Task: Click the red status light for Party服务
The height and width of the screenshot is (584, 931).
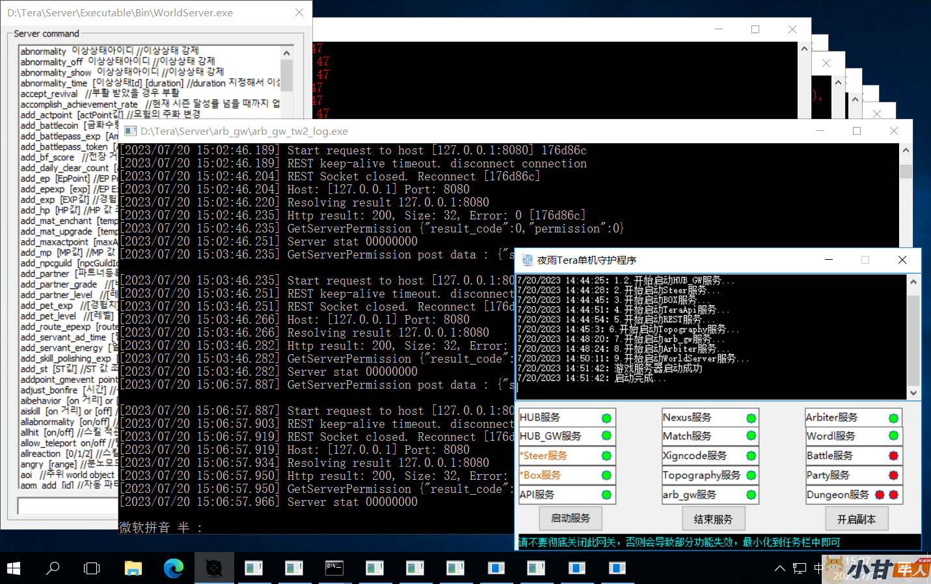Action: pos(893,475)
